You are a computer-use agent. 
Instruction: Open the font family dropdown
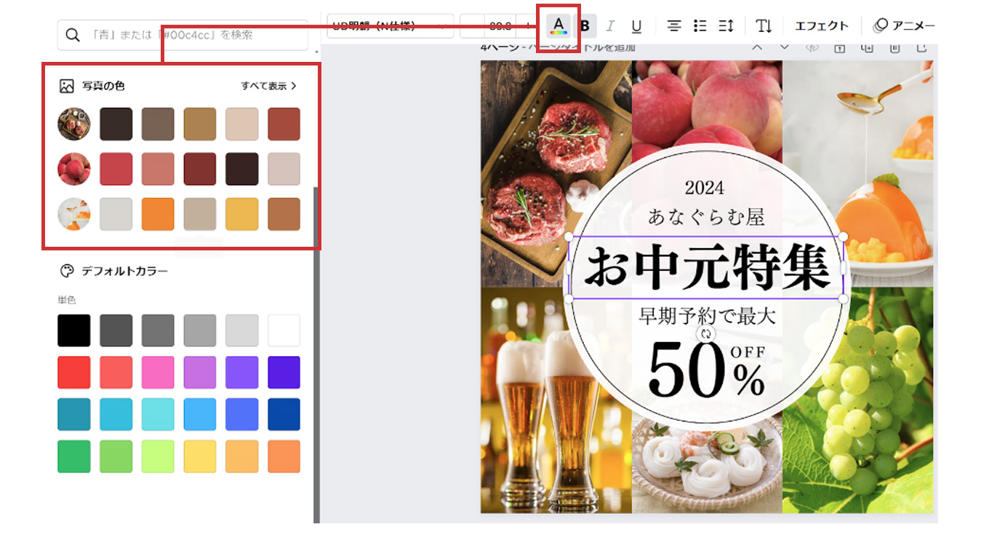click(390, 26)
